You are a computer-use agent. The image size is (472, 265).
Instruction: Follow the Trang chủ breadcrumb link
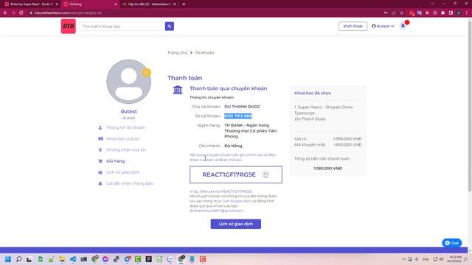[177, 52]
